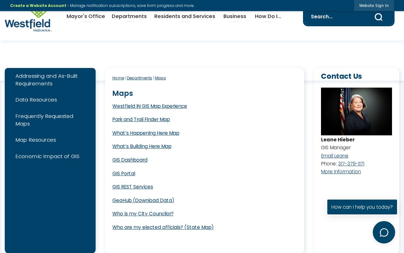Viewport: 404px width, 253px height.
Task: Click Departments breadcrumb link
Action: (140, 78)
